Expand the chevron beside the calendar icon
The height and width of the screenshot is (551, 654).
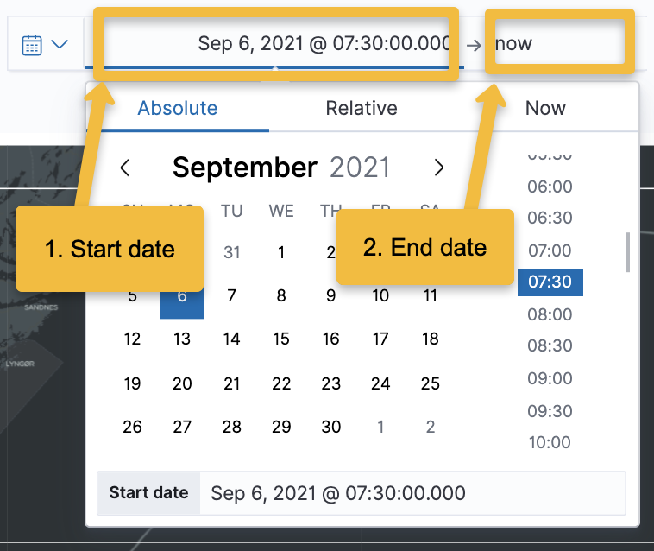pos(60,44)
